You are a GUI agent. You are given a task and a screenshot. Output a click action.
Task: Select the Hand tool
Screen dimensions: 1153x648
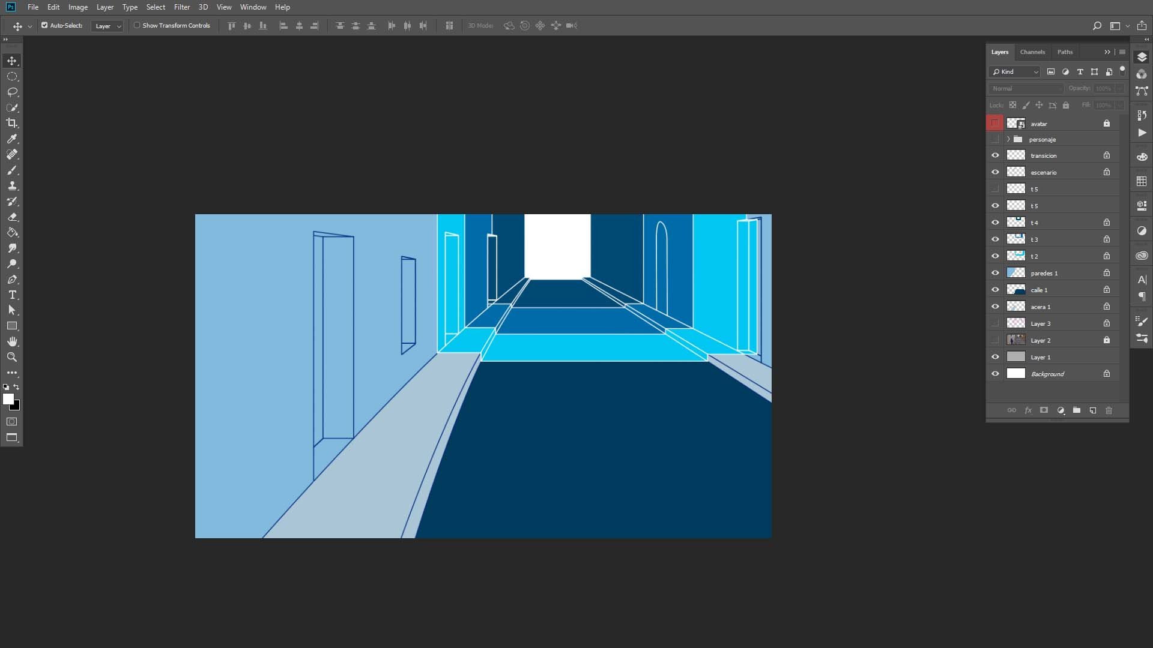[12, 341]
